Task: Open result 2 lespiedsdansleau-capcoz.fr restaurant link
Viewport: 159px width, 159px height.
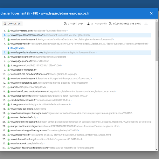Action: point(50,35)
